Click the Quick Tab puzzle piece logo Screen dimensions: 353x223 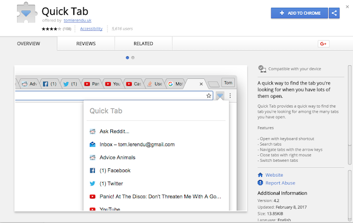[x=27, y=13]
